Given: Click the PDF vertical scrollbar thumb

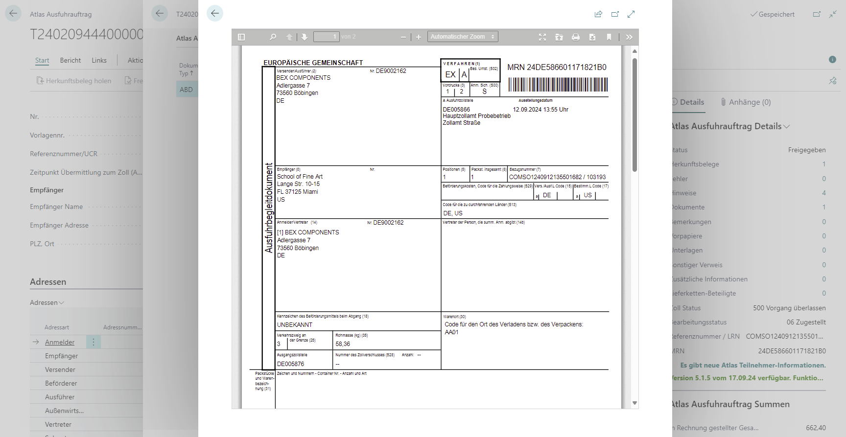Looking at the screenshot, I should [x=634, y=115].
